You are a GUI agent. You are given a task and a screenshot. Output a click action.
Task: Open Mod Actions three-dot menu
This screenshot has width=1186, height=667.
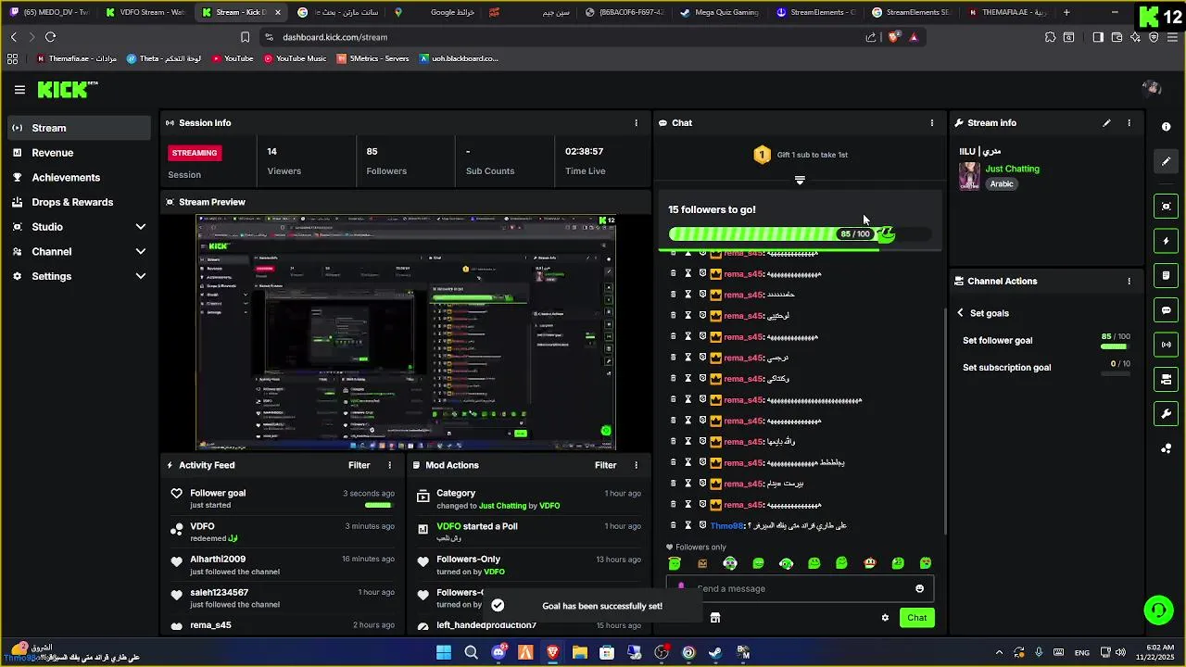click(636, 465)
